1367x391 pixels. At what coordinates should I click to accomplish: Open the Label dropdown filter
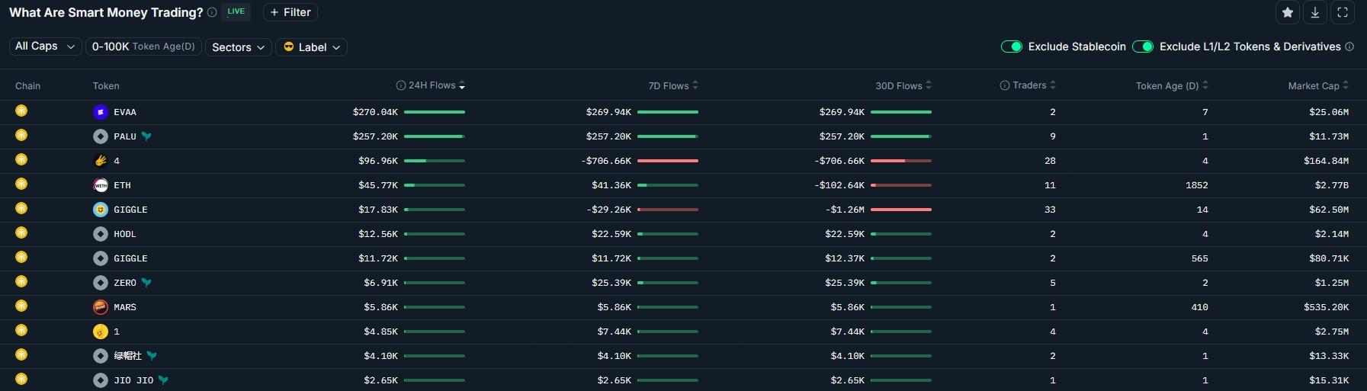click(312, 47)
